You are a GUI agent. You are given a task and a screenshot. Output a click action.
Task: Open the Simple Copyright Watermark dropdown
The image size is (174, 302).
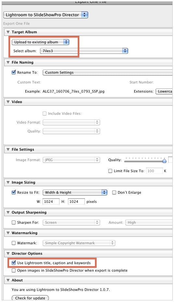tap(79, 243)
